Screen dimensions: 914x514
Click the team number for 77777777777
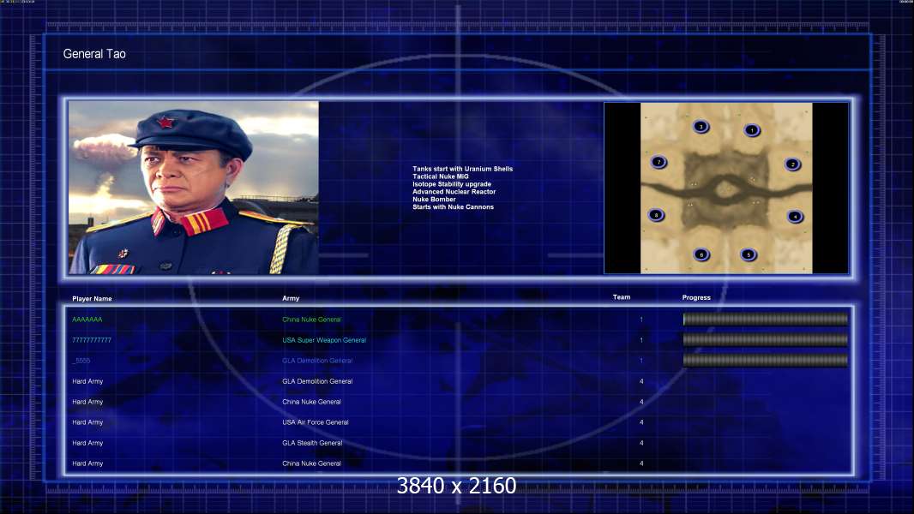[x=641, y=340]
